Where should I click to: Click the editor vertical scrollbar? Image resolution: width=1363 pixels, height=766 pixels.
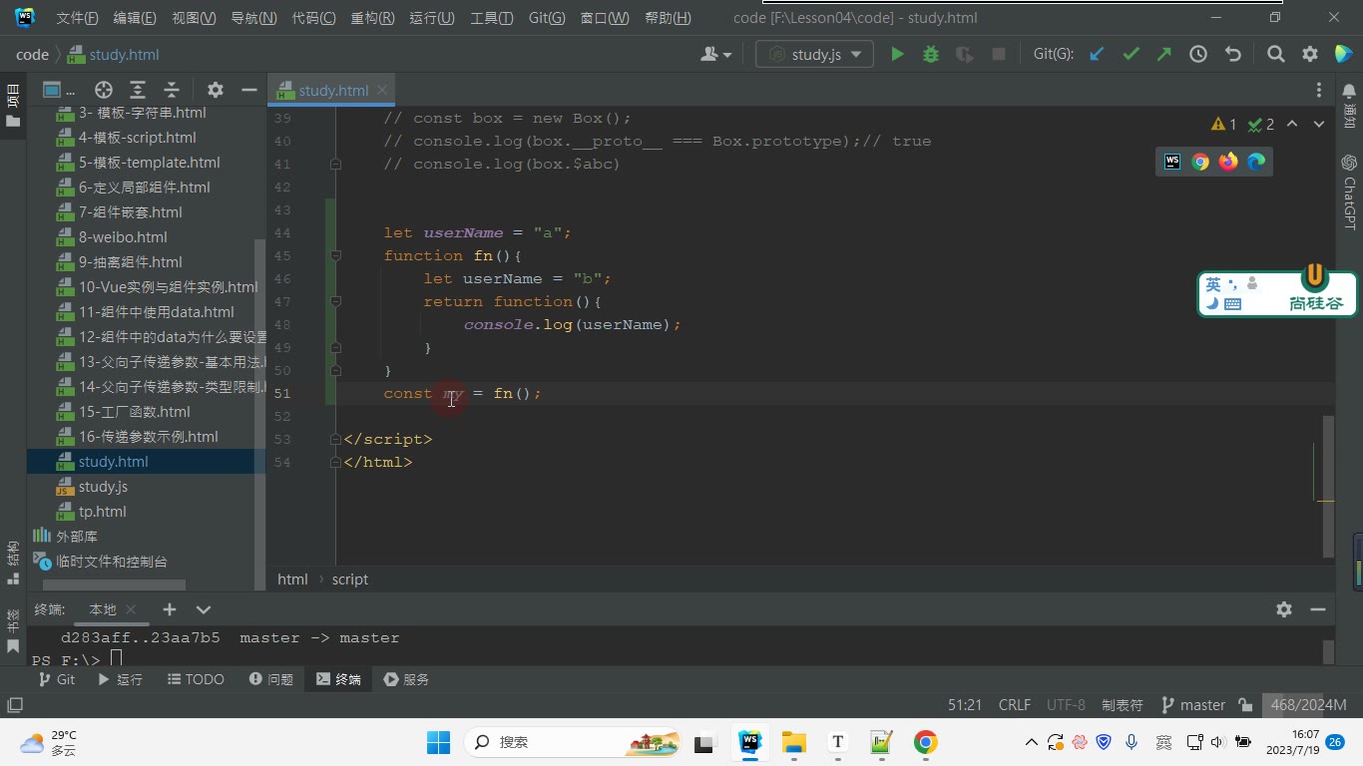(x=1328, y=486)
